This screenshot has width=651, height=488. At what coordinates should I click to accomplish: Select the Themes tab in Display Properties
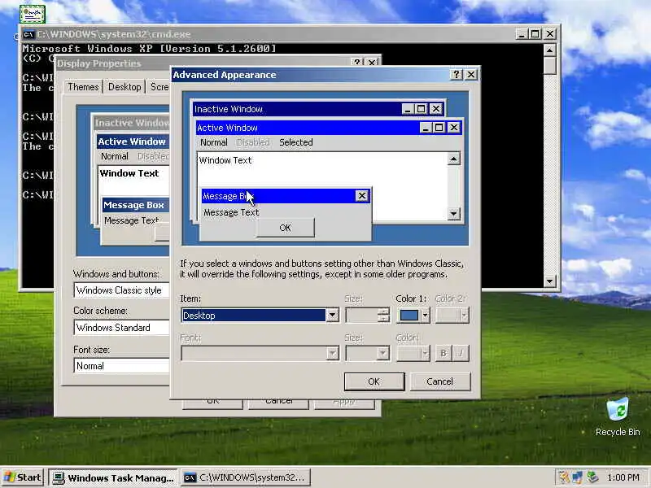pyautogui.click(x=83, y=87)
